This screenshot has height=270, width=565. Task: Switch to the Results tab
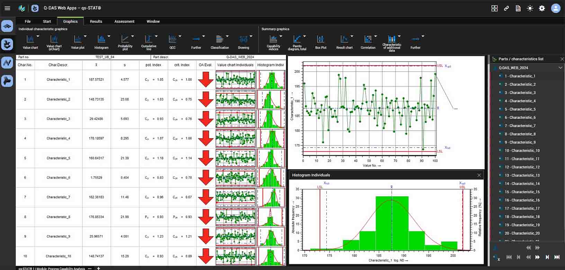tap(96, 21)
